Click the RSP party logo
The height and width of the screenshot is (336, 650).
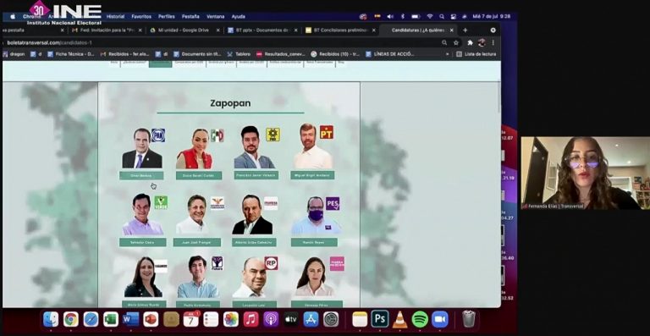pyautogui.click(x=271, y=263)
